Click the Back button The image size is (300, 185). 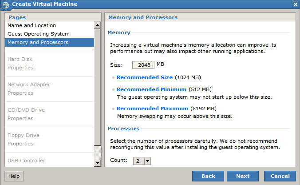click(x=208, y=176)
